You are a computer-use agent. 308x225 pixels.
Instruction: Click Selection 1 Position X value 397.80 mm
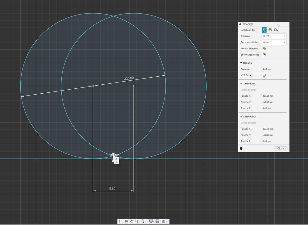tap(268, 96)
